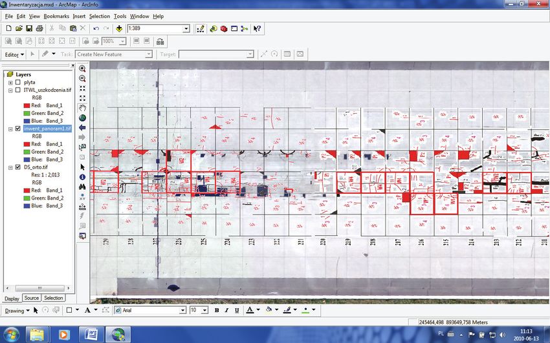Toggle visibility of plyta layer
The image size is (550, 343).
coord(18,82)
